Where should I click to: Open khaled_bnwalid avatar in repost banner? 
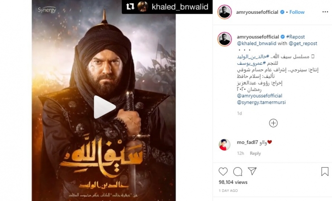coord(143,7)
